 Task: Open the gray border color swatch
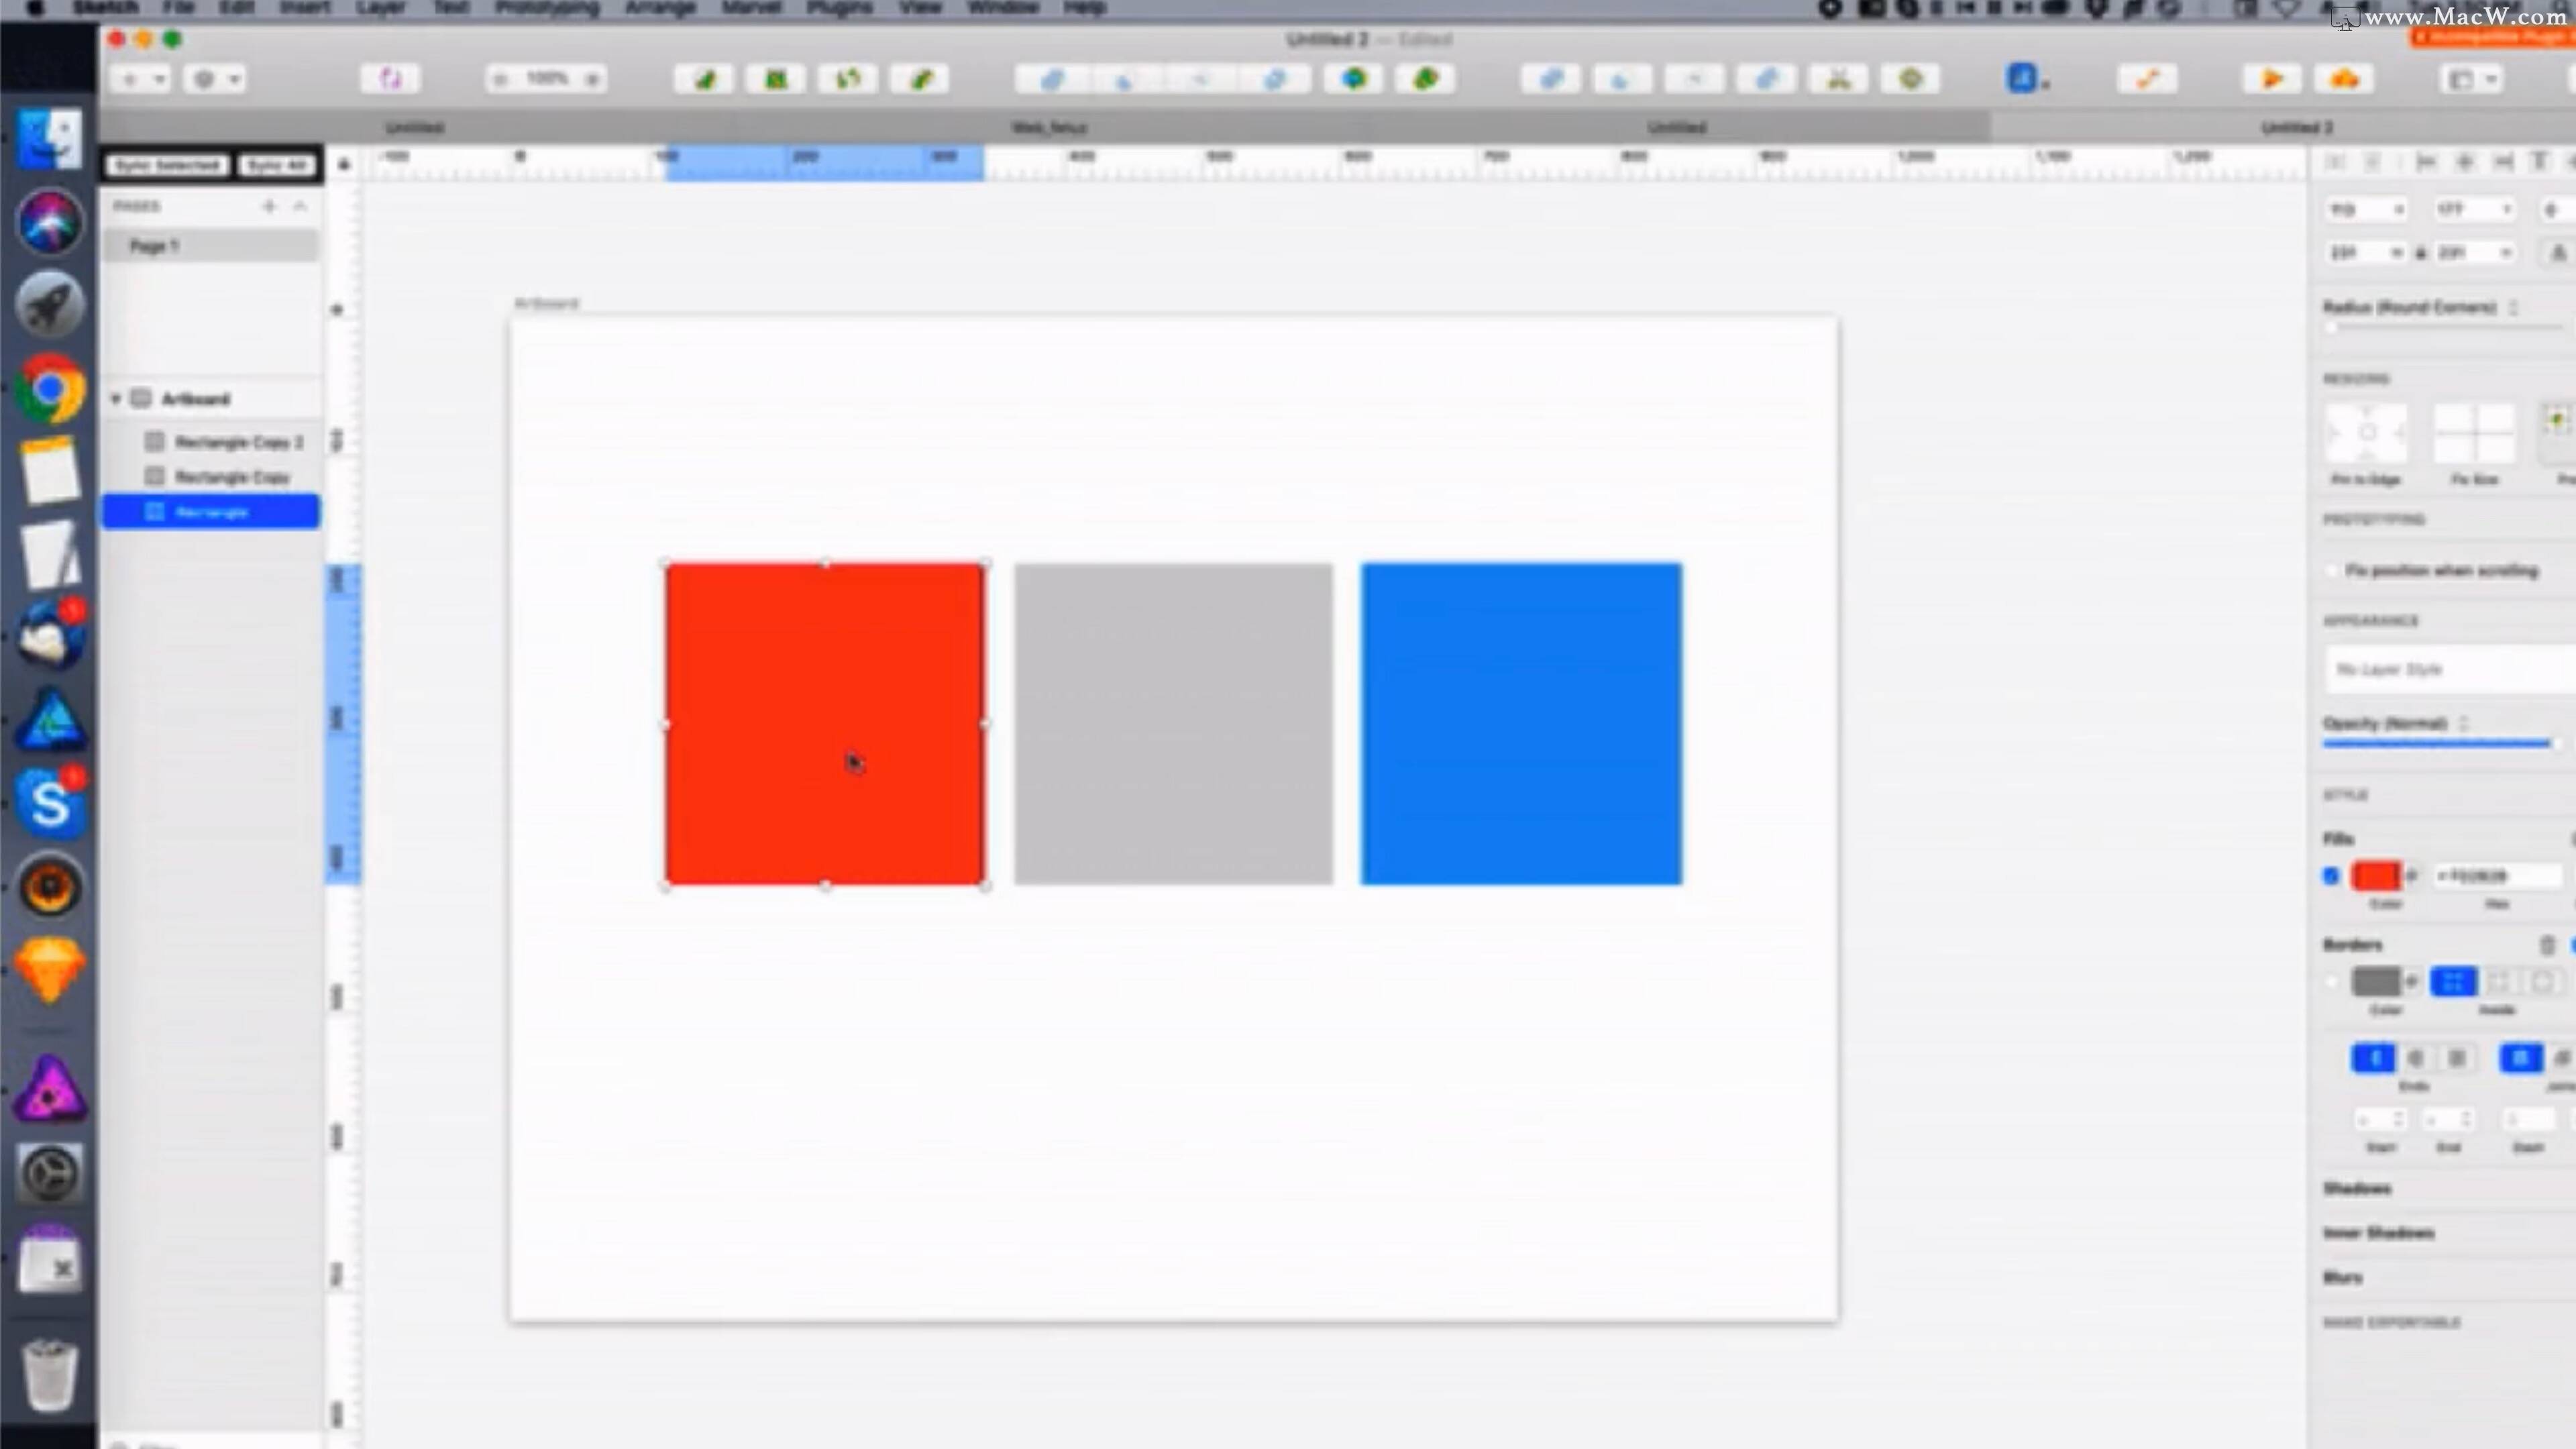point(2376,982)
